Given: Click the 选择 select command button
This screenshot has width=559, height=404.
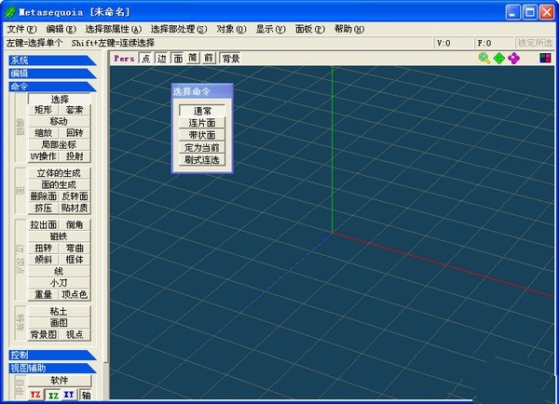Looking at the screenshot, I should (60, 99).
